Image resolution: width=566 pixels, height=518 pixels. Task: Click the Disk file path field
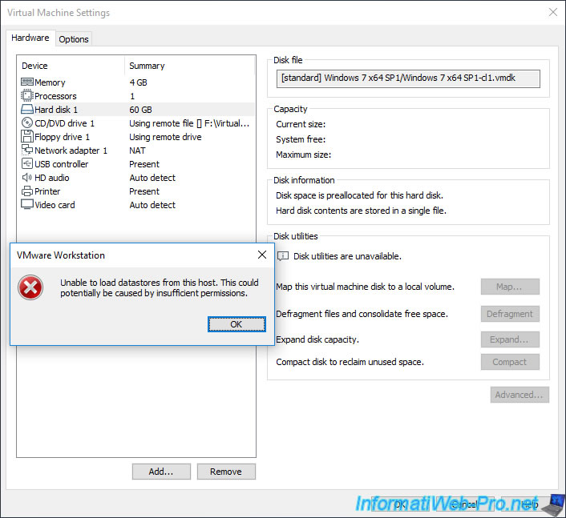point(408,78)
